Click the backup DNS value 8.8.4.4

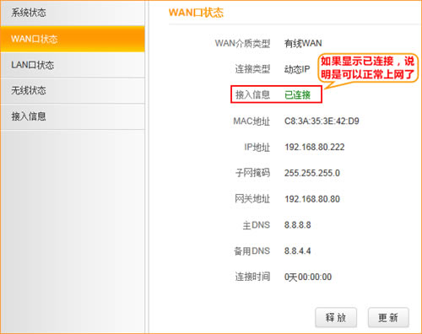click(x=298, y=250)
